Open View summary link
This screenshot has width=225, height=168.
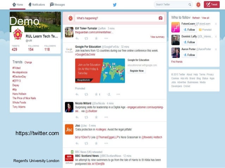[157, 37]
